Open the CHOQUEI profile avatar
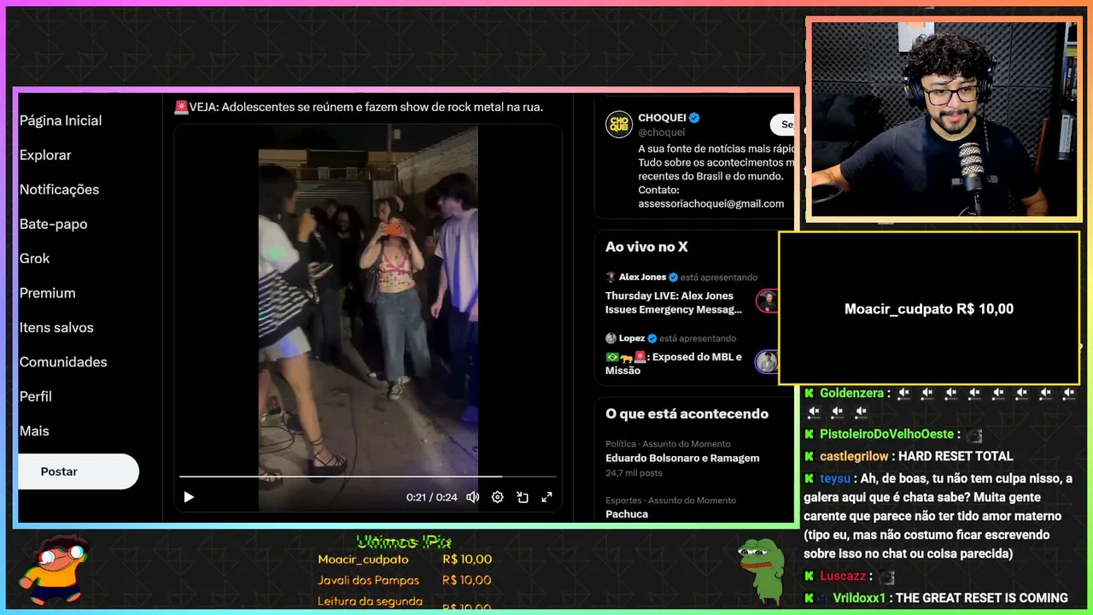Image resolution: width=1093 pixels, height=615 pixels. 619,125
